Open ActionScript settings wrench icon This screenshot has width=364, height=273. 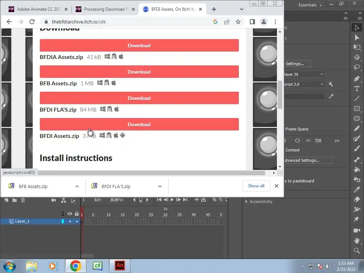pos(331,84)
